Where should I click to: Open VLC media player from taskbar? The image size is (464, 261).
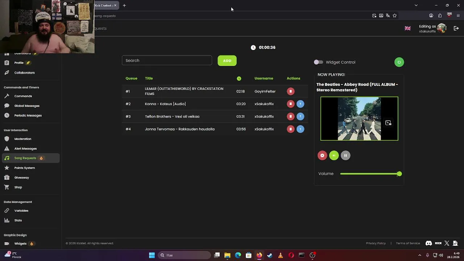pyautogui.click(x=280, y=255)
